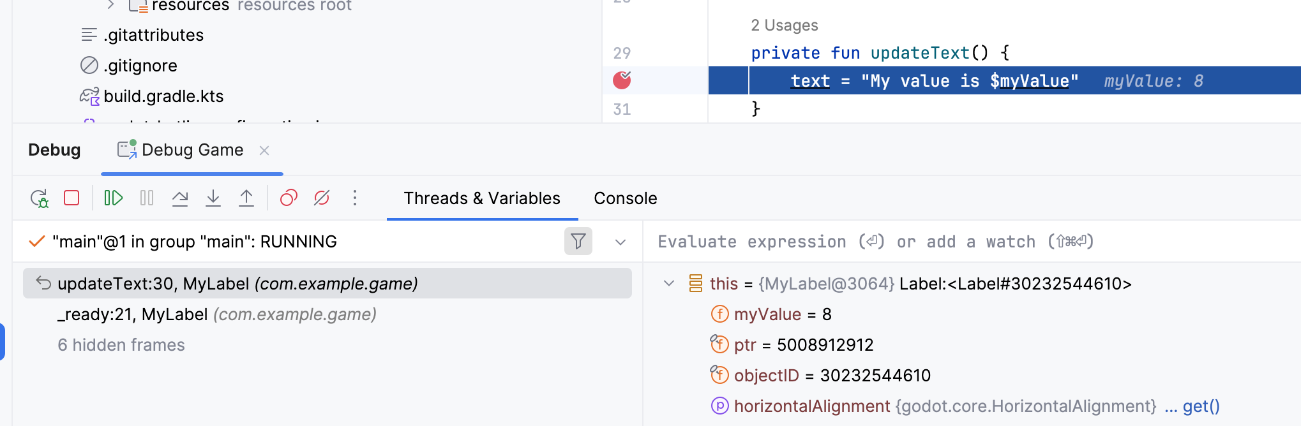Rerun the Debug Game session

click(40, 198)
